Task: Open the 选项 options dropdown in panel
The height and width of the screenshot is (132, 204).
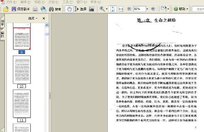Action: 33,18
